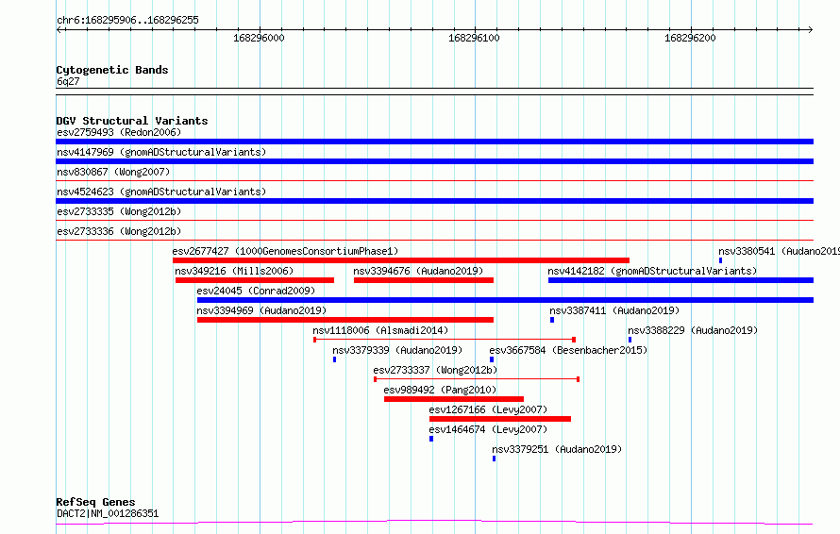This screenshot has height=534, width=840.
Task: Click small blue marker for nsv3387411
Action: click(x=552, y=320)
